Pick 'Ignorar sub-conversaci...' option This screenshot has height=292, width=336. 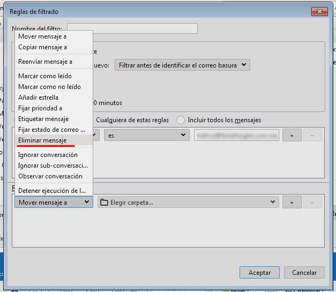coord(54,166)
